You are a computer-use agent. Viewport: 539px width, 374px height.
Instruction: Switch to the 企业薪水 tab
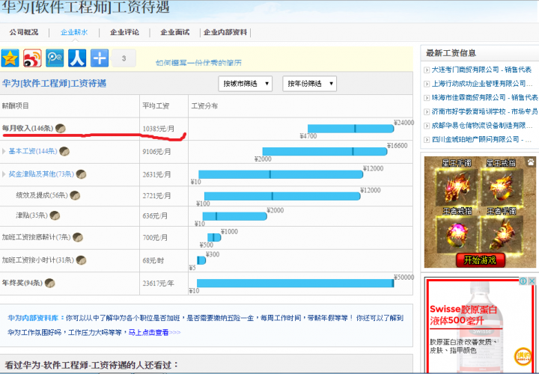click(x=74, y=32)
